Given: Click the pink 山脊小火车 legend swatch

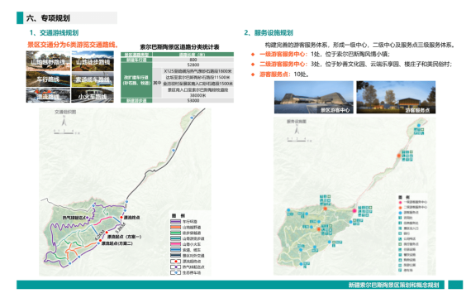Looking at the screenshot, I should (x=175, y=244).
